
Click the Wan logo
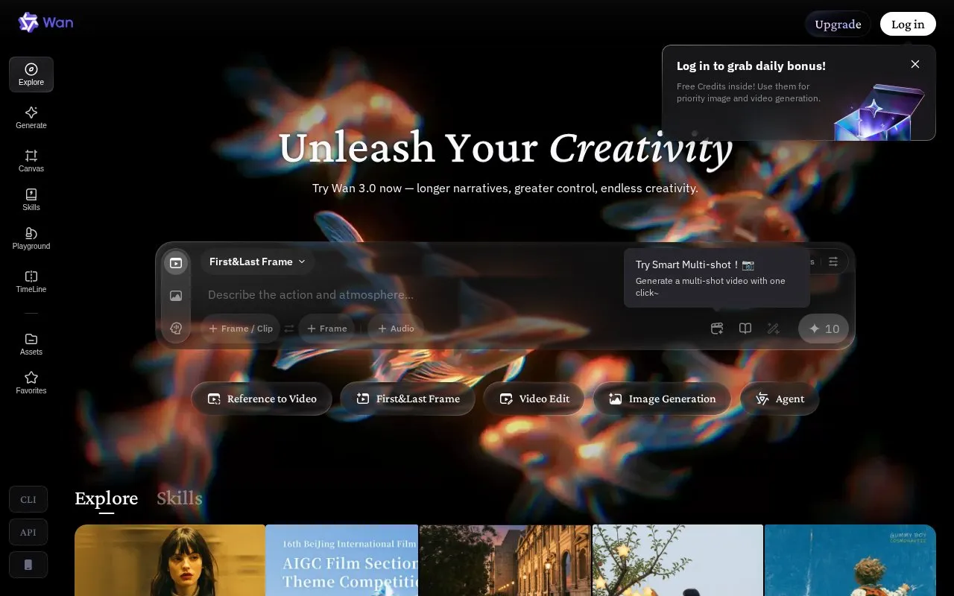45,22
